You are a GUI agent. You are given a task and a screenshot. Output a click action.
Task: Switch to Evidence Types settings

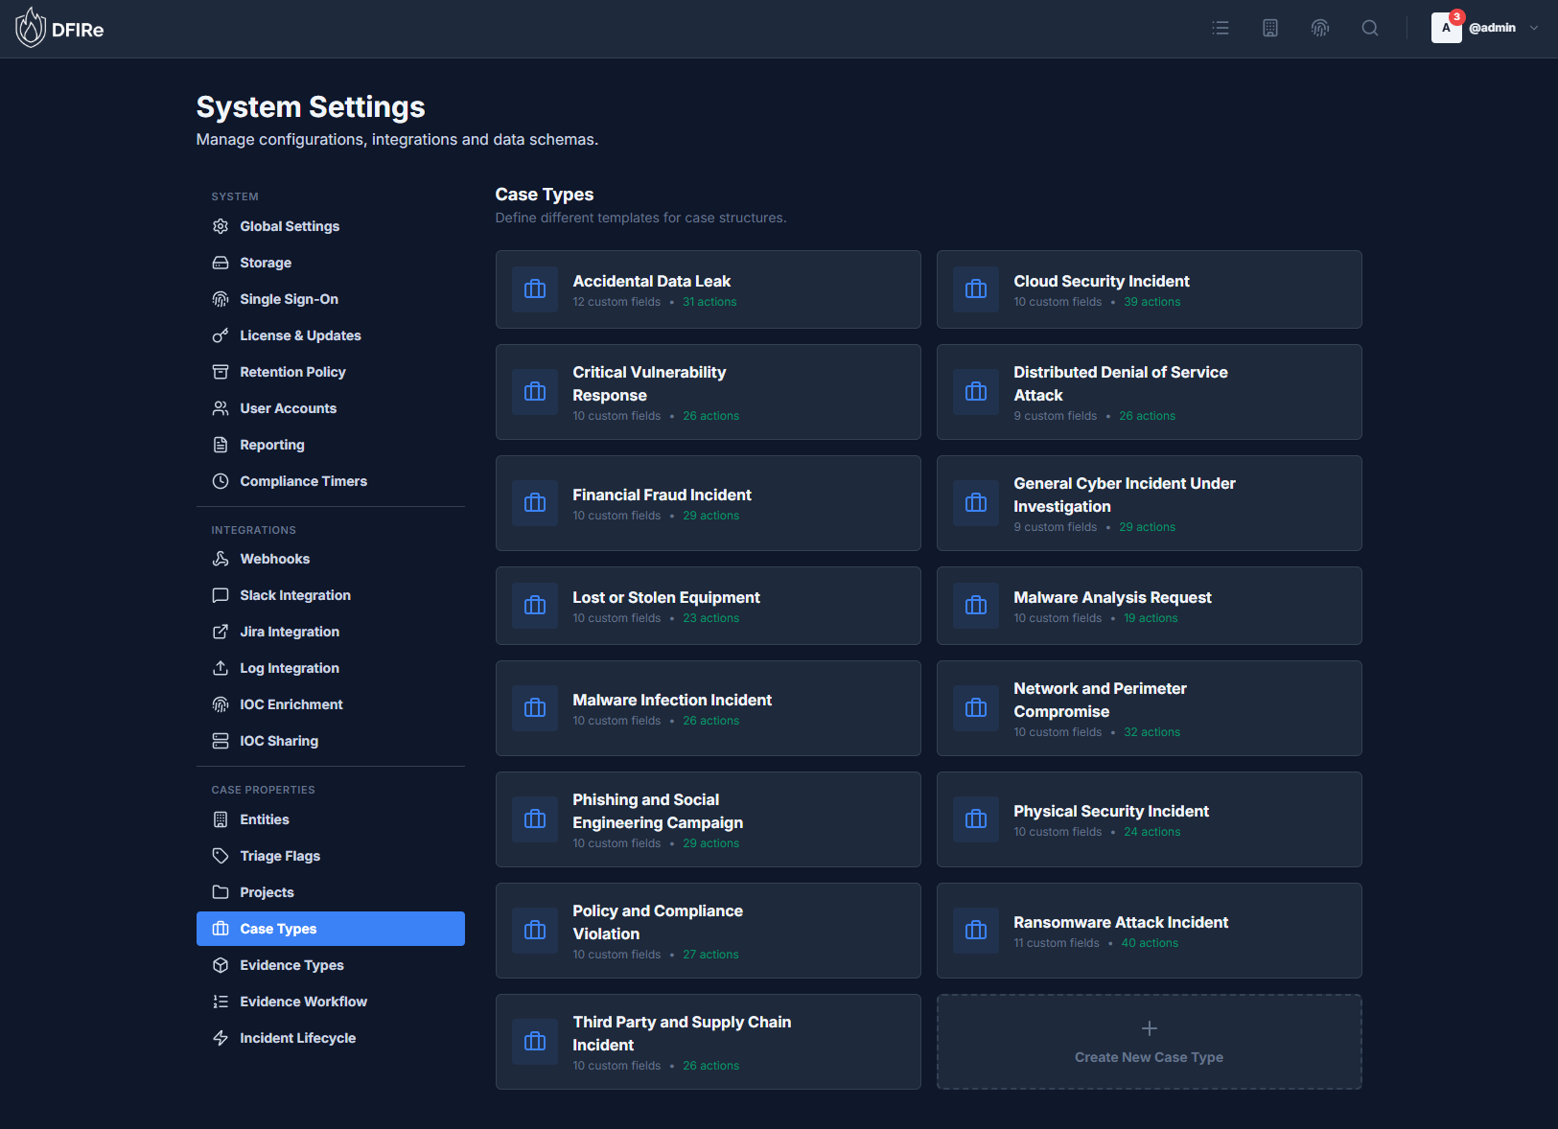pyautogui.click(x=291, y=965)
